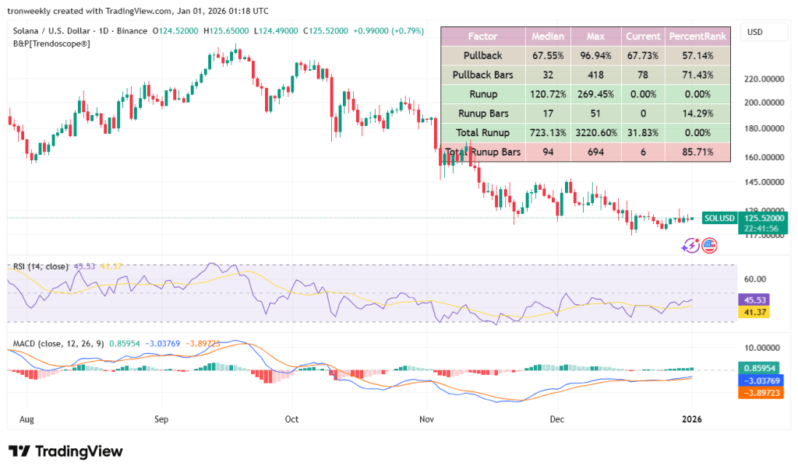Click the Total Runup 723.13% cell
Viewport: 798px width, 473px height.
tap(548, 132)
